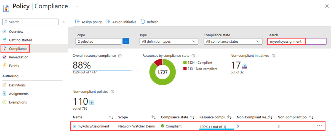Show info for Resources by compliance state

(x=193, y=56)
